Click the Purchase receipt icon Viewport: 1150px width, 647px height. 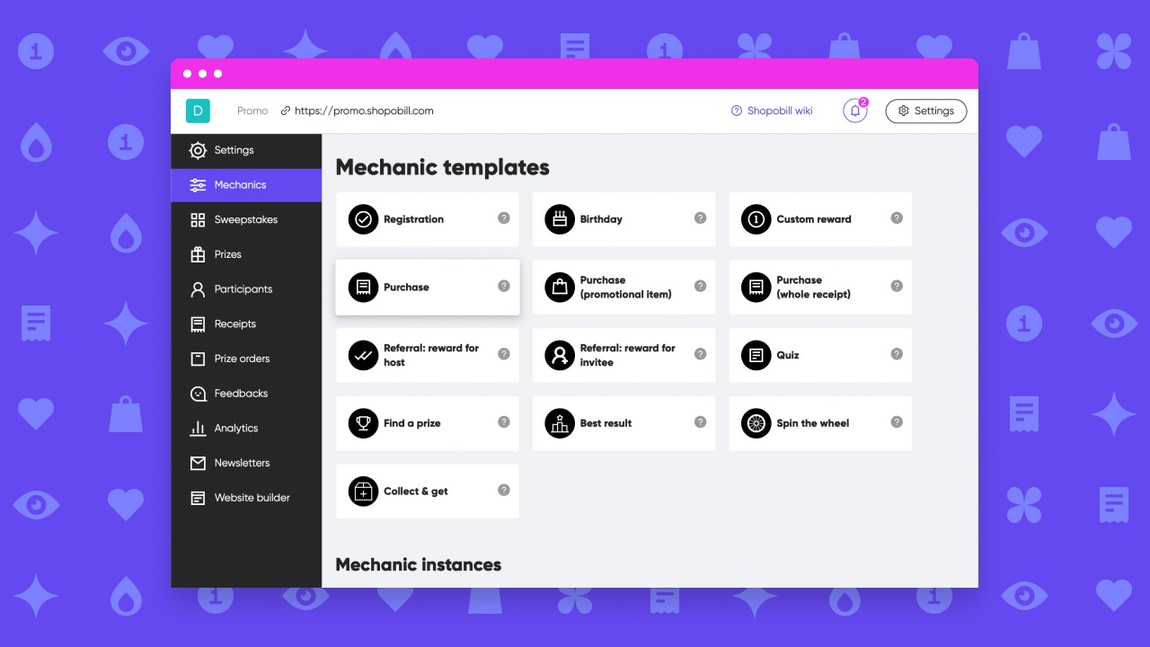pos(363,288)
